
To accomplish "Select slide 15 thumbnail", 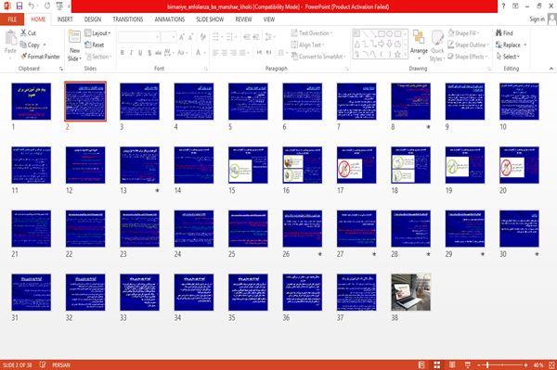I will pyautogui.click(x=248, y=165).
